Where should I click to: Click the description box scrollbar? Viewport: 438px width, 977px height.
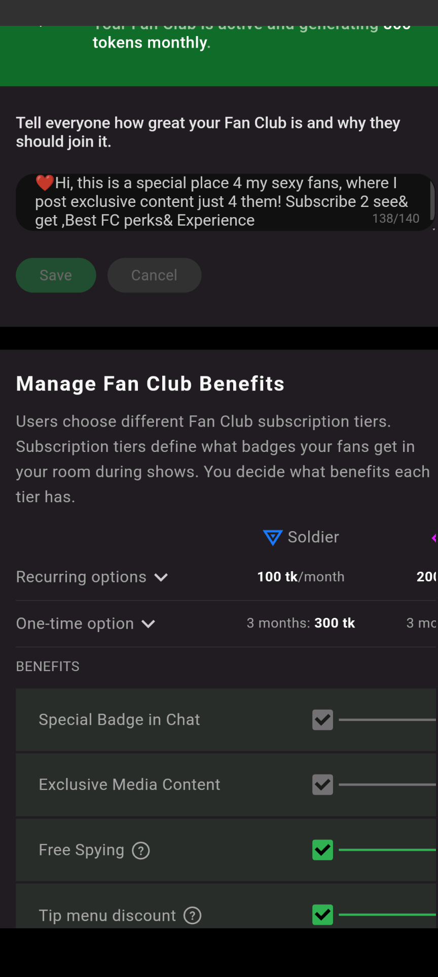pyautogui.click(x=432, y=200)
